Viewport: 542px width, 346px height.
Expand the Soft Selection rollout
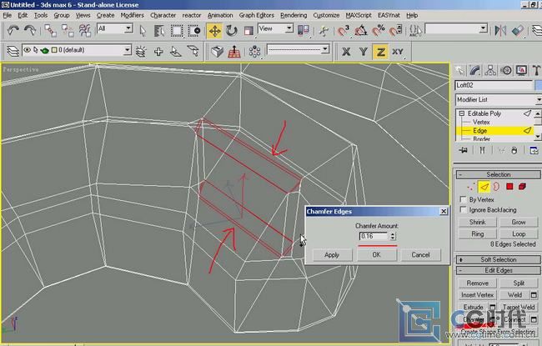498,259
